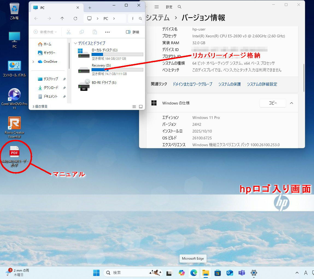Click PC in the address breadcrumb

pyautogui.click(x=106, y=19)
